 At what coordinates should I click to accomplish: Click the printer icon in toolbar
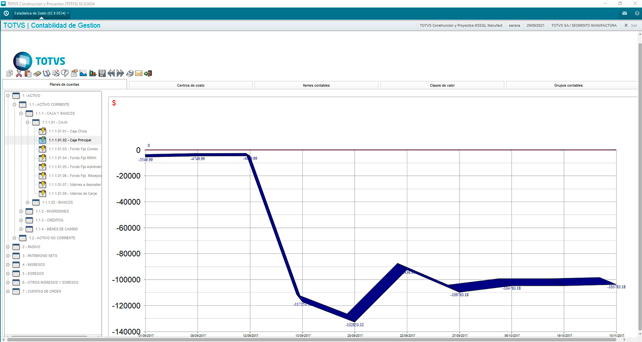(130, 73)
